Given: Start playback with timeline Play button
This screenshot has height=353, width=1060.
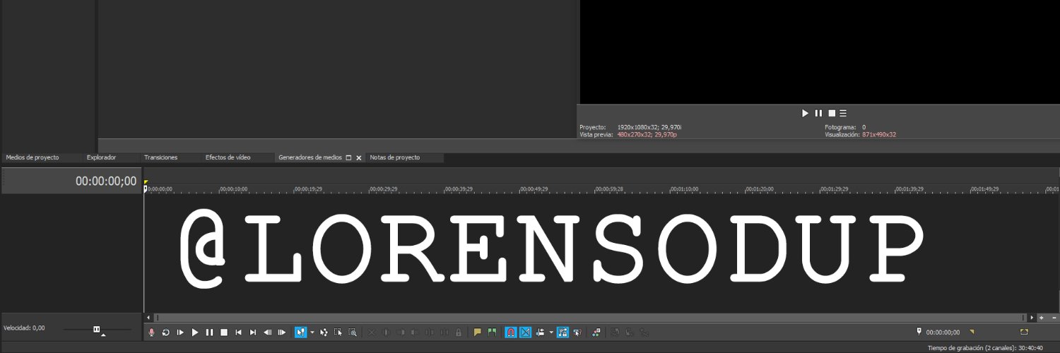Looking at the screenshot, I should tap(195, 333).
